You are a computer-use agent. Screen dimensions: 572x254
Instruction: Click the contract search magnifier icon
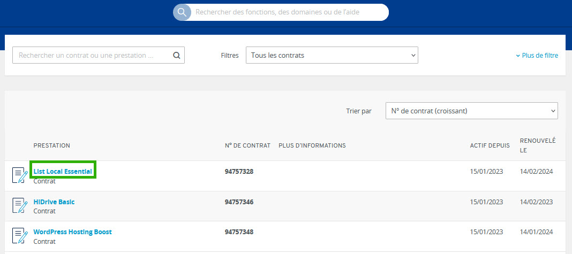click(x=177, y=56)
